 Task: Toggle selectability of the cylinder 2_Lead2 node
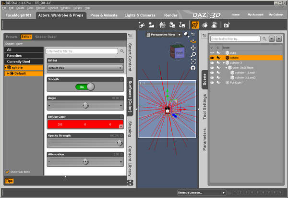pyautogui.click(x=218, y=77)
